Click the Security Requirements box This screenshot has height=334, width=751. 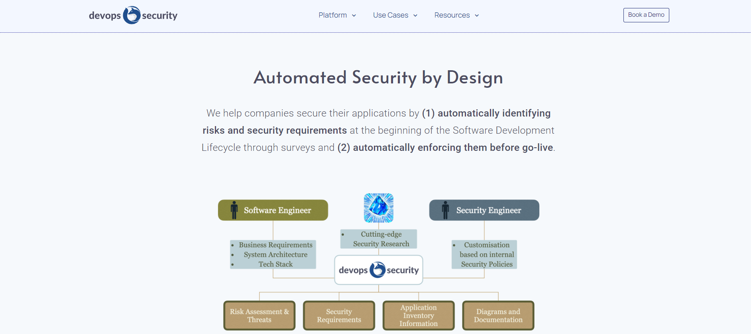[x=339, y=316]
